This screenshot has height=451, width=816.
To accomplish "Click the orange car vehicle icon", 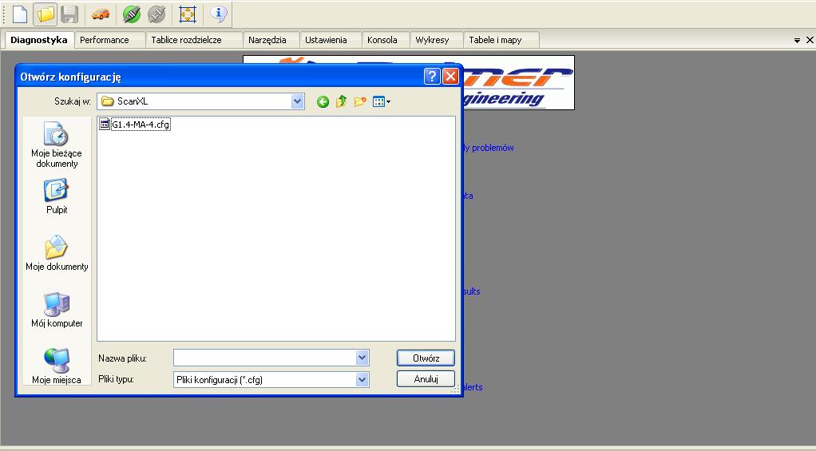I will [101, 14].
